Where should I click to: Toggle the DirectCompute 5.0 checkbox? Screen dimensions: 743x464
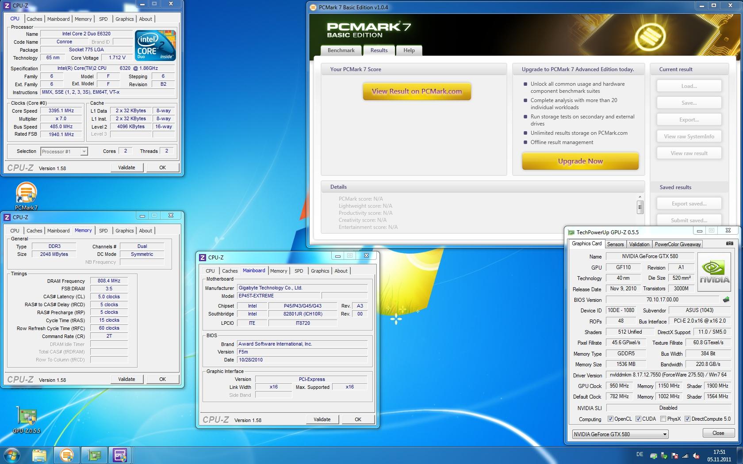687,419
